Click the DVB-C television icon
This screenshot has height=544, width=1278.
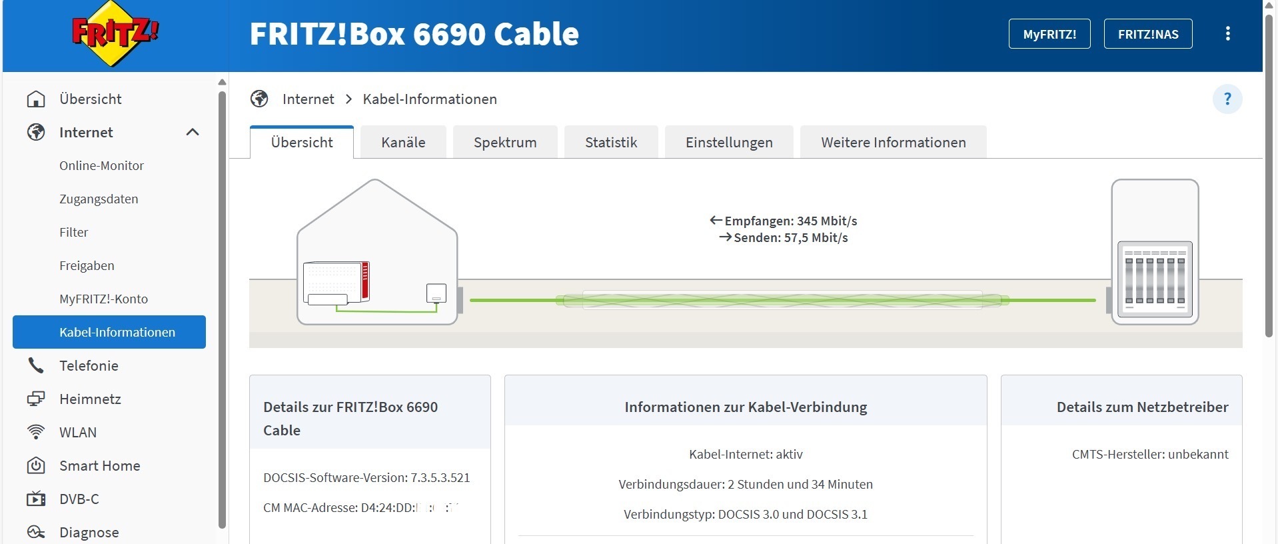pos(36,499)
